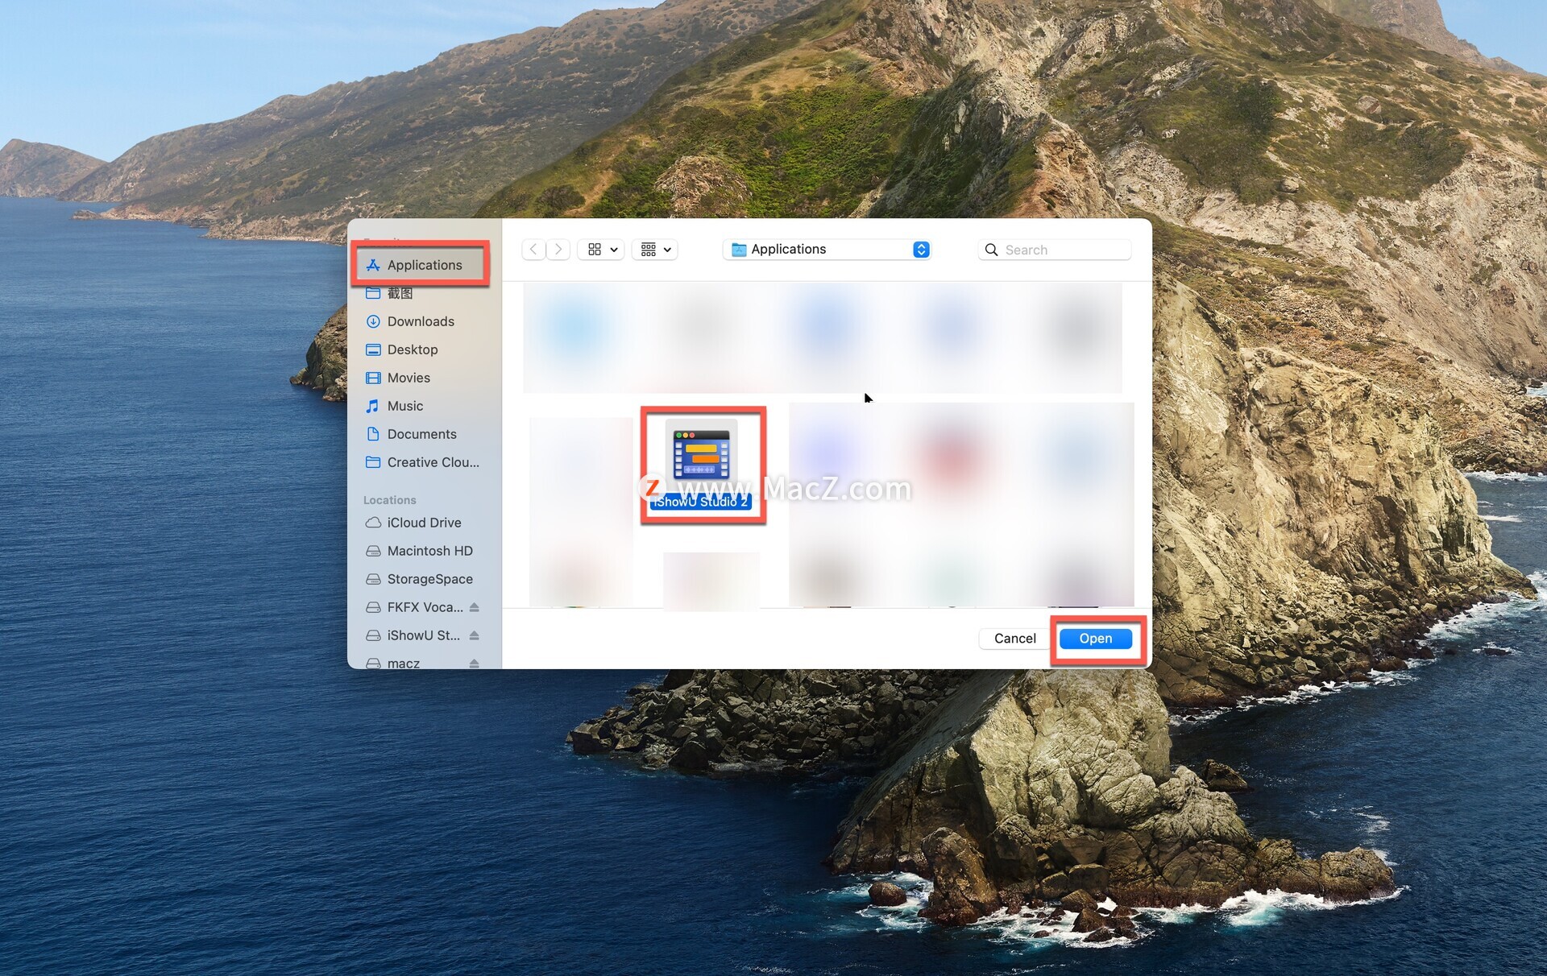Viewport: 1547px width, 976px height.
Task: Select the iShowU Studio 2 app icon
Action: [x=701, y=456]
